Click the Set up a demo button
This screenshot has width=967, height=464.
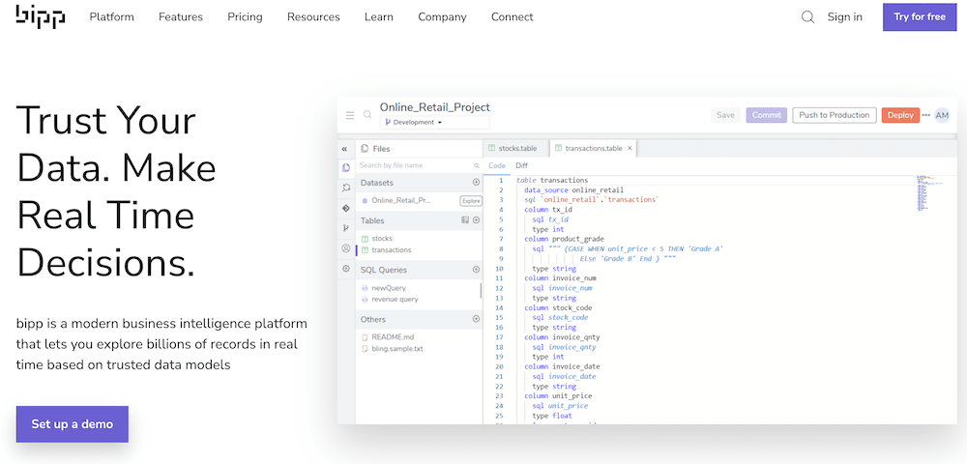click(73, 424)
